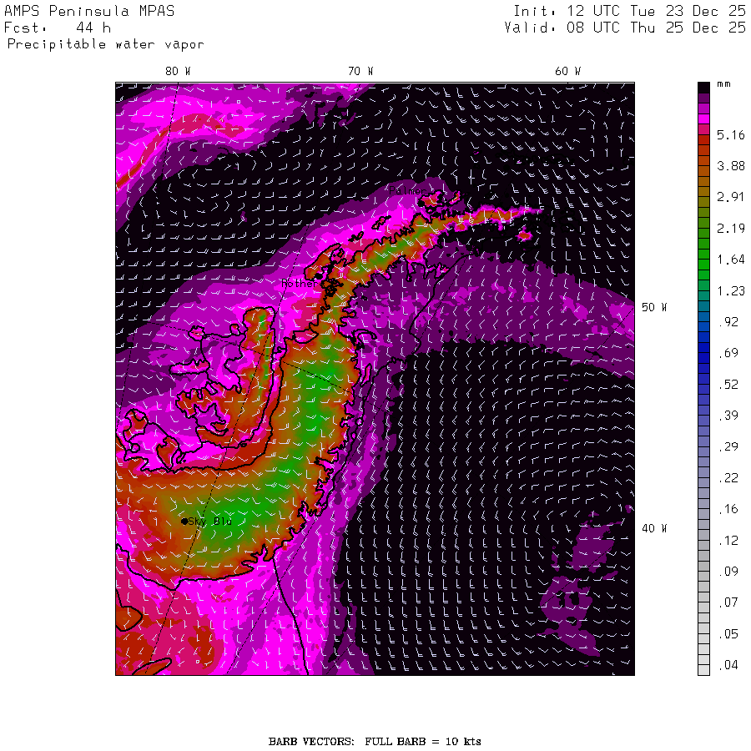Click the 70 W longitude label
Viewport: 751px width, 751px height.
pos(360,72)
